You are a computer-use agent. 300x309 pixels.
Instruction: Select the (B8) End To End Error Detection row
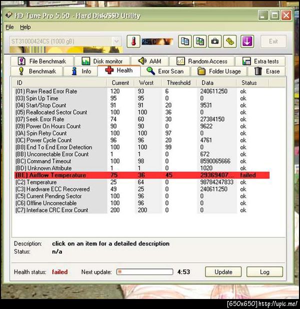click(x=142, y=147)
